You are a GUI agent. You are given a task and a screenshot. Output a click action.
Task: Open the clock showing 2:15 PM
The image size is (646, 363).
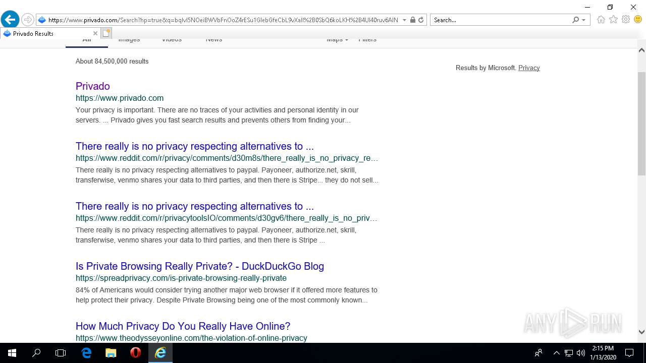pyautogui.click(x=603, y=353)
